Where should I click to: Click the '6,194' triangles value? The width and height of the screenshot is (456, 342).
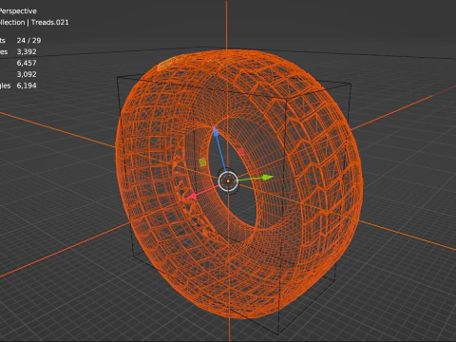(27, 85)
